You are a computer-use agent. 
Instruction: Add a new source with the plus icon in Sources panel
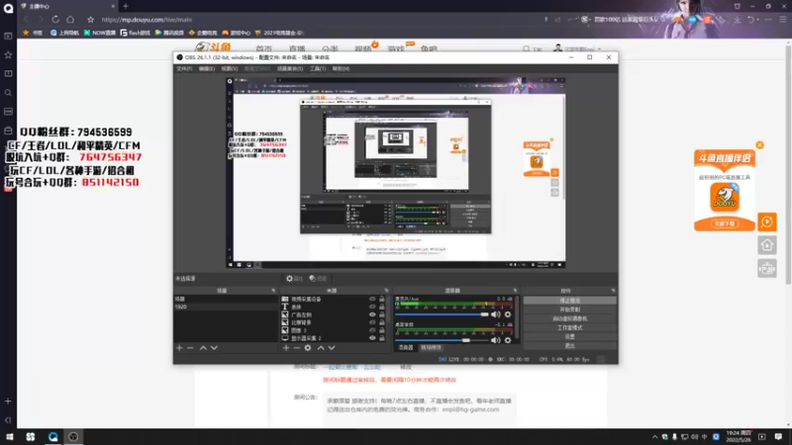coord(286,348)
